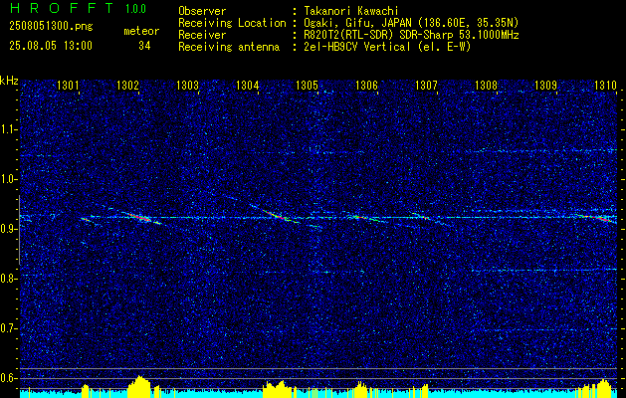Click the 1304 time marker
This screenshot has width=626, height=398.
247,85
